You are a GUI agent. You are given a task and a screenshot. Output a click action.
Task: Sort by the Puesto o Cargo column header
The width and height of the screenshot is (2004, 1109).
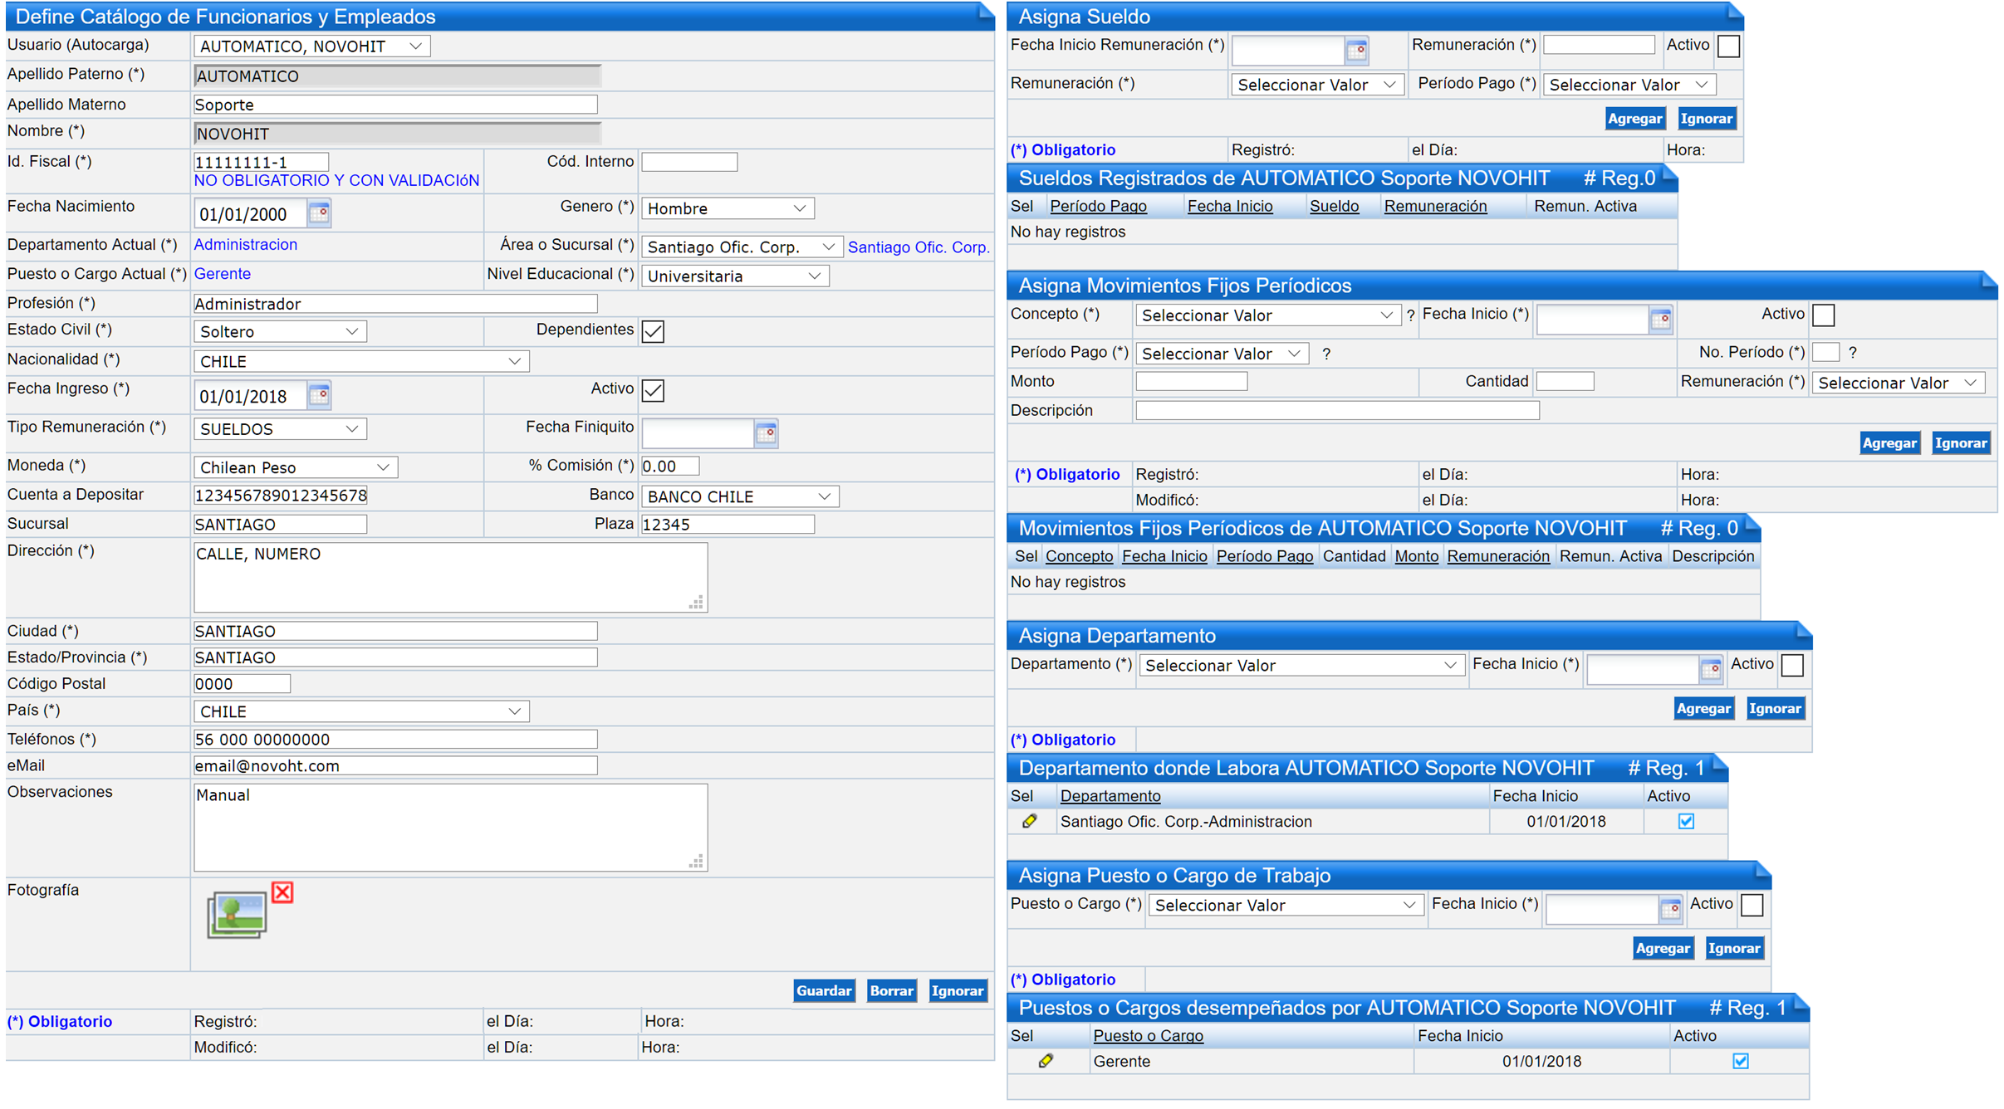(1148, 1035)
